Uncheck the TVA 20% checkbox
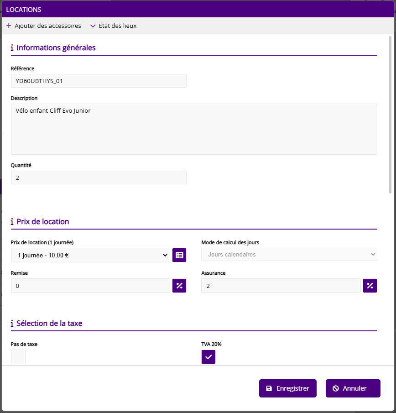 click(208, 357)
